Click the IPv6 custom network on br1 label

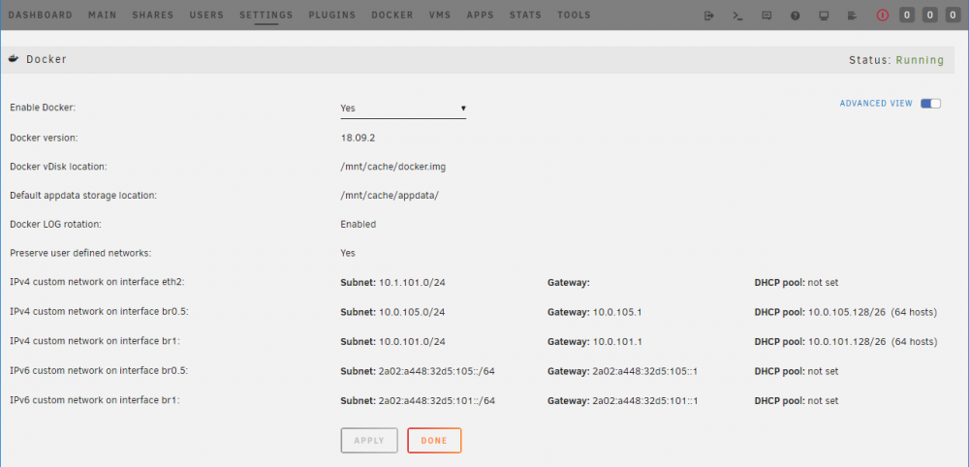pos(95,400)
